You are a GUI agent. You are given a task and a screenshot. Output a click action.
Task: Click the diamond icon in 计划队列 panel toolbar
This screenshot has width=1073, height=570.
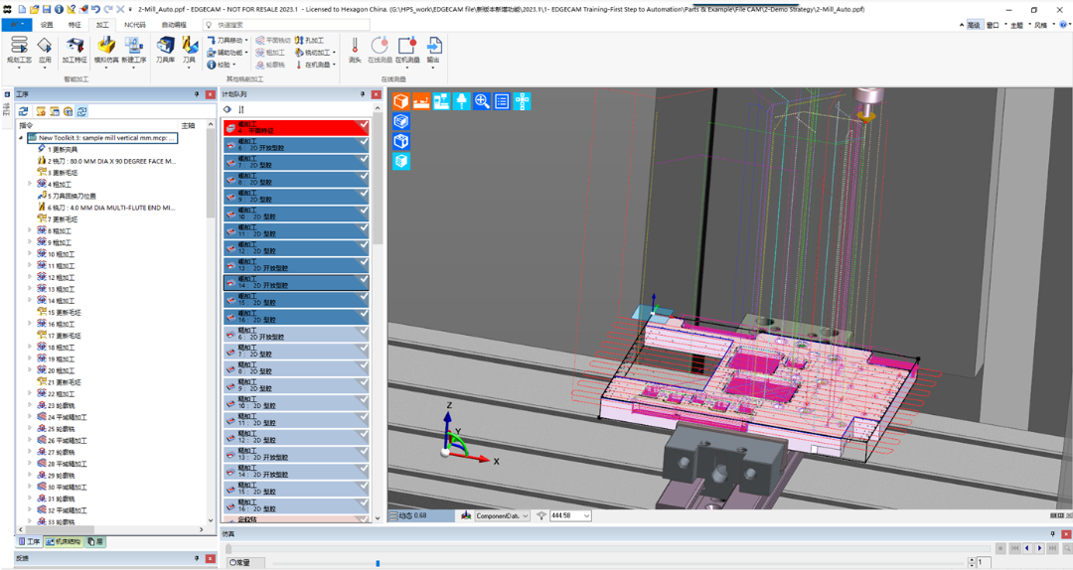click(x=228, y=109)
